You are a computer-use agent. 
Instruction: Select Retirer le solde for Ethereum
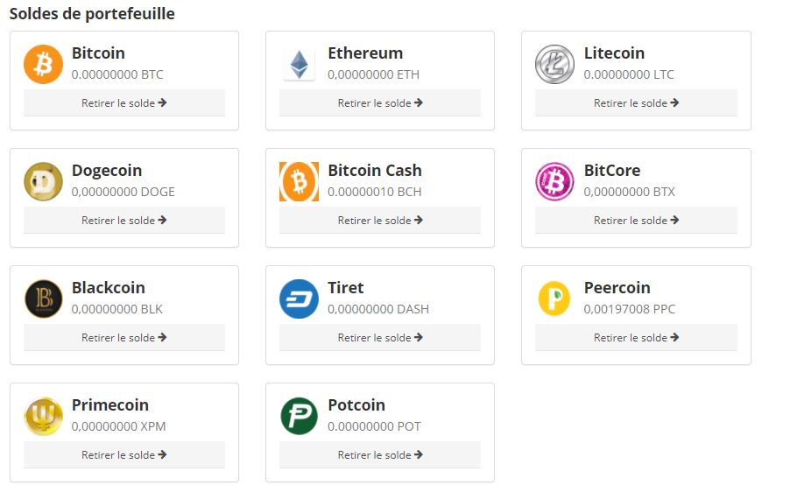click(380, 102)
